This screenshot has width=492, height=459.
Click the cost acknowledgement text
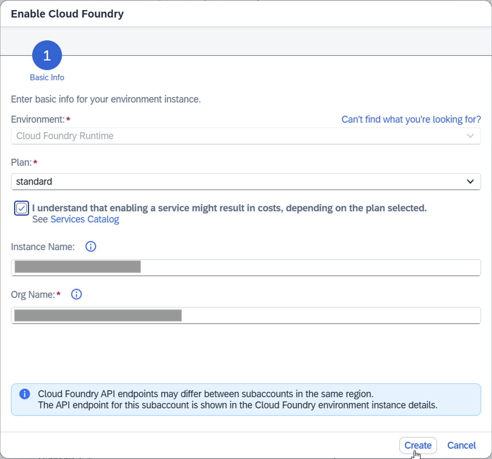click(x=229, y=208)
